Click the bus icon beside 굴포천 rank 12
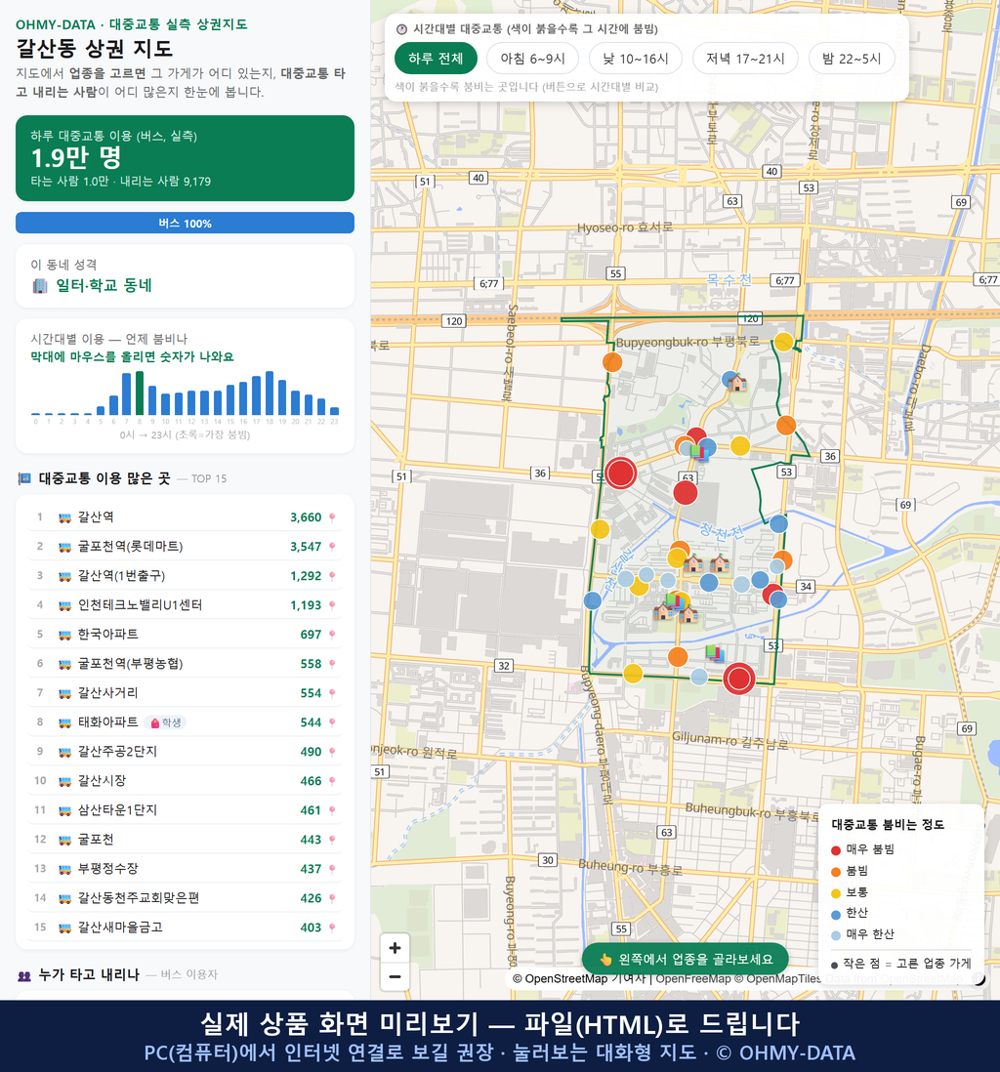 pyautogui.click(x=65, y=840)
